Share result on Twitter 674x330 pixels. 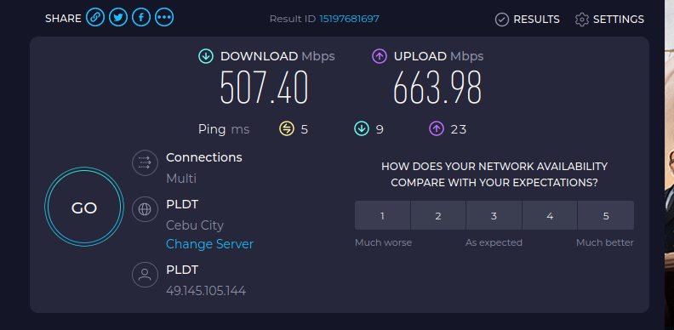(118, 18)
